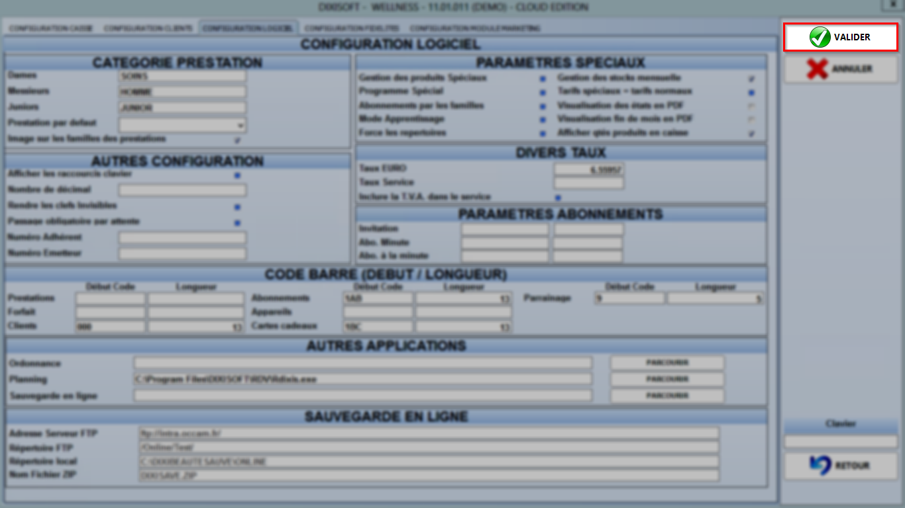Click the Numéro Adhérent field
The width and height of the screenshot is (905, 508).
tap(182, 238)
